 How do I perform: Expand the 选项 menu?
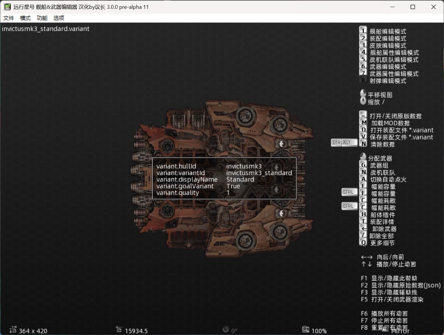pyautogui.click(x=59, y=18)
